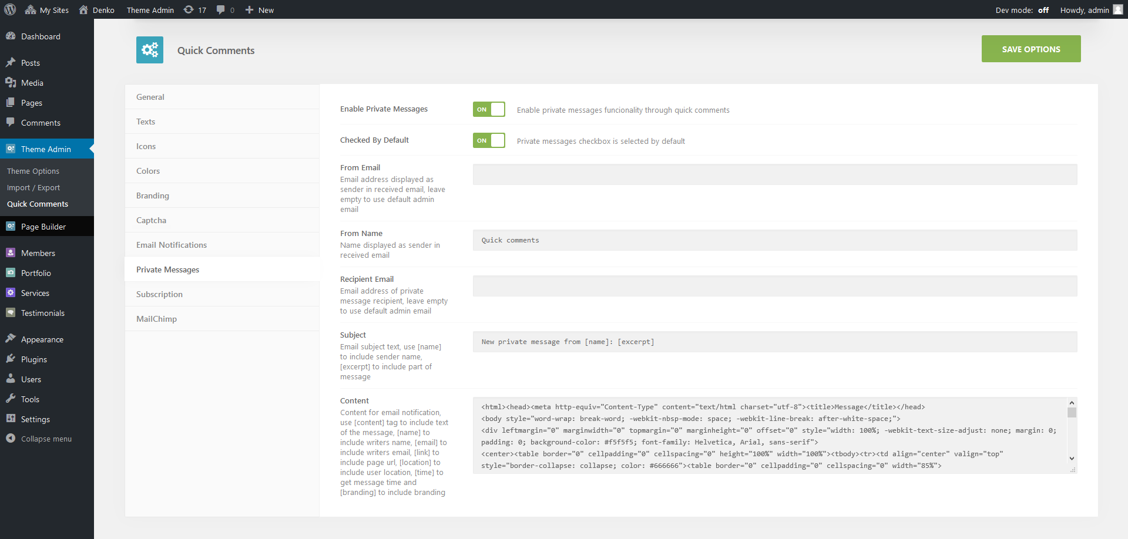Click the Quick Comments gears logo
1128x539 pixels.
point(150,50)
